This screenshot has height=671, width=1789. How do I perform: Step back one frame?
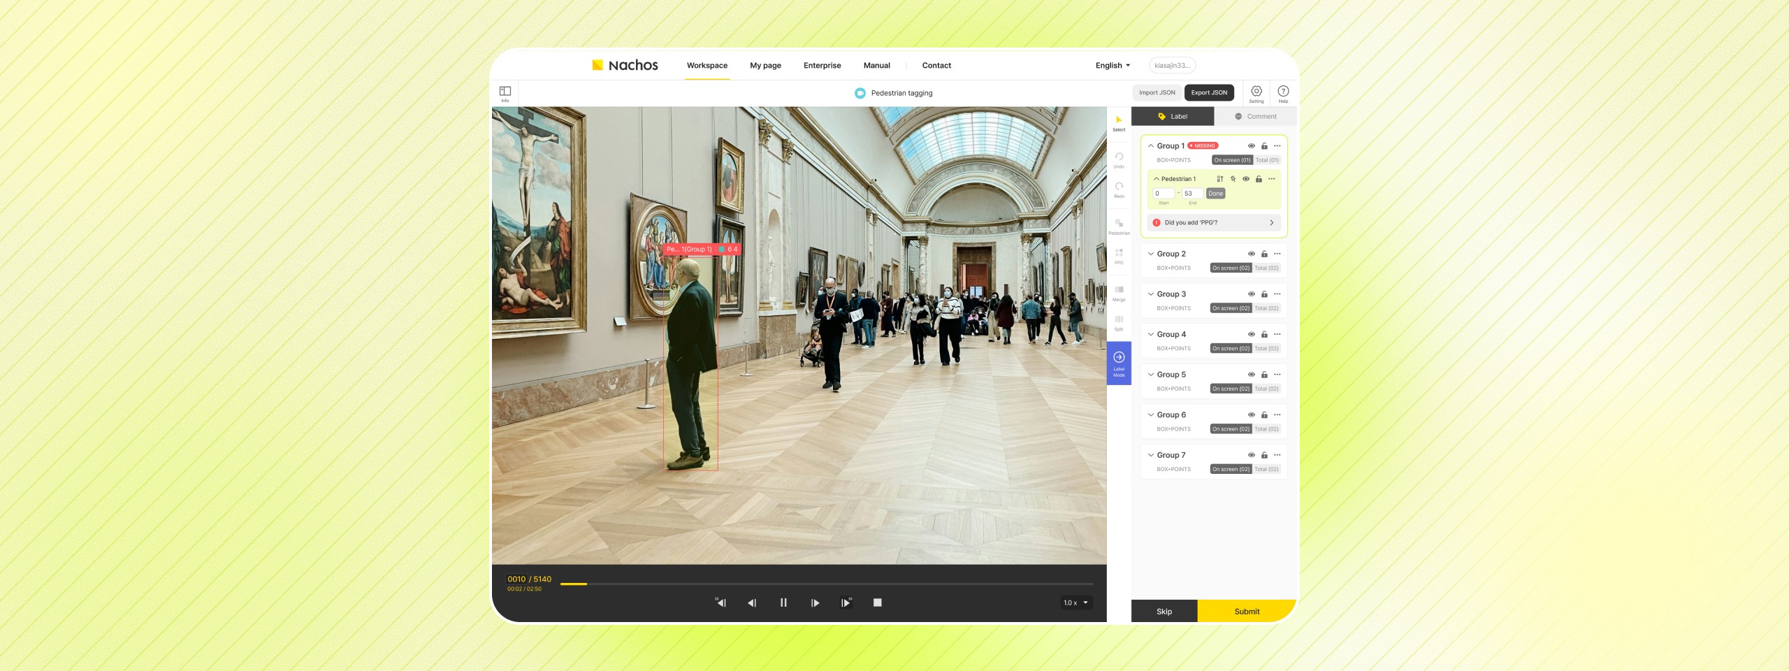(x=752, y=603)
